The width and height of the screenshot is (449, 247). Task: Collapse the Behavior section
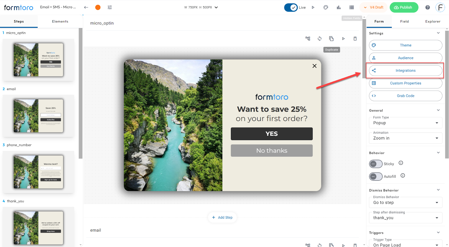coord(438,153)
